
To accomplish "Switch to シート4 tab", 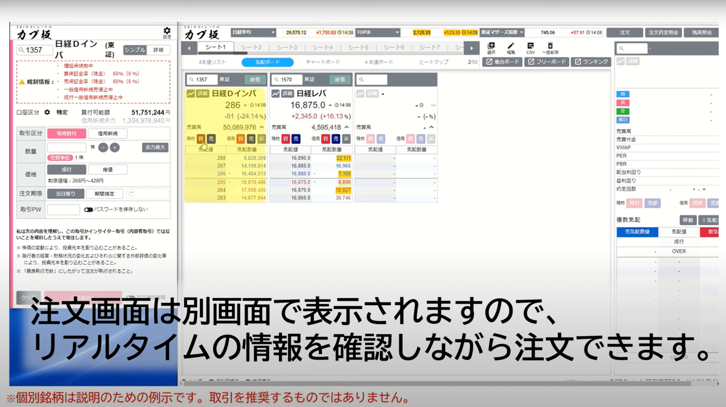I will [x=323, y=47].
